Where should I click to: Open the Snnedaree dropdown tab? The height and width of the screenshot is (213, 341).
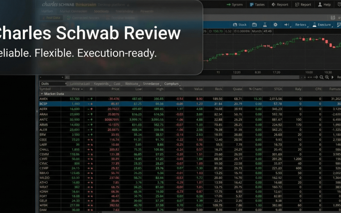(x=152, y=84)
